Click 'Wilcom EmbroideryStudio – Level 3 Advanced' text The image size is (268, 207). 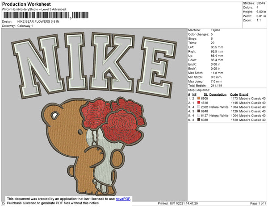[34, 9]
